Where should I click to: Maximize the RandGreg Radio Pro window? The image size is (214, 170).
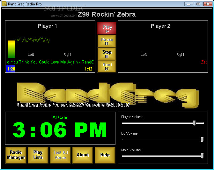pos(198,4)
